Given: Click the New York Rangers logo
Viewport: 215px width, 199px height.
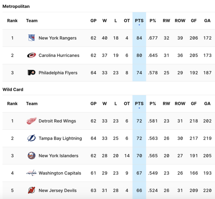Looking at the screenshot, I should (x=32, y=38).
